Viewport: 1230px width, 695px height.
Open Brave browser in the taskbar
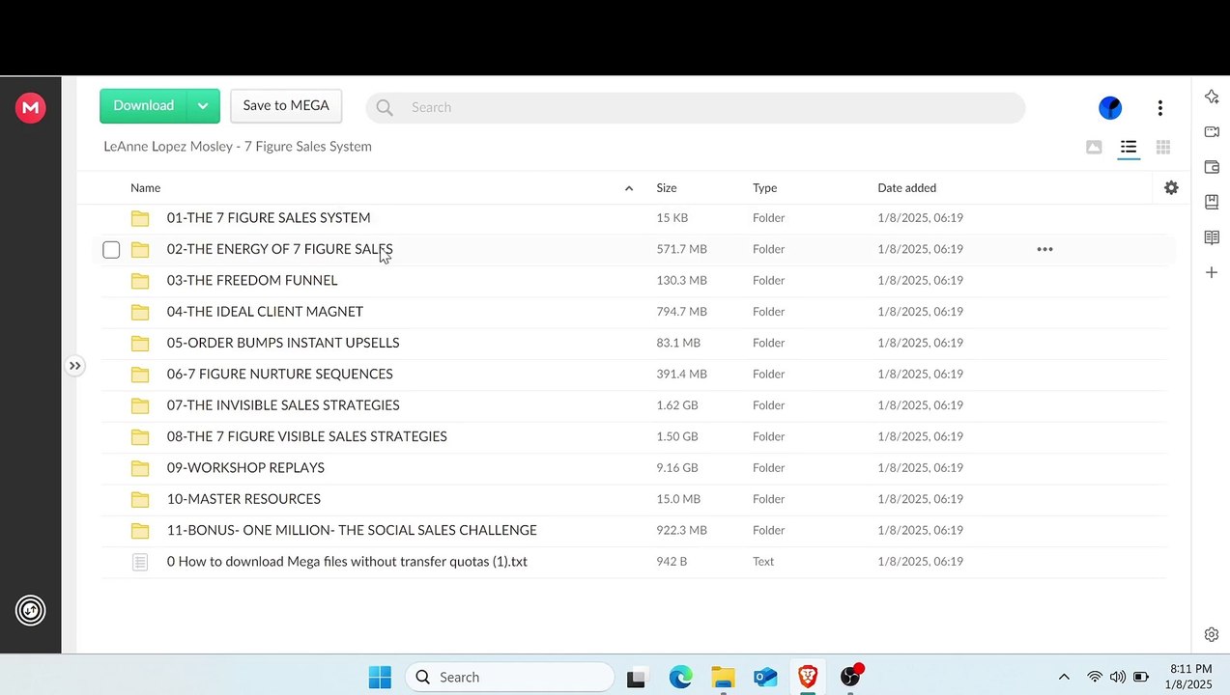tap(807, 677)
